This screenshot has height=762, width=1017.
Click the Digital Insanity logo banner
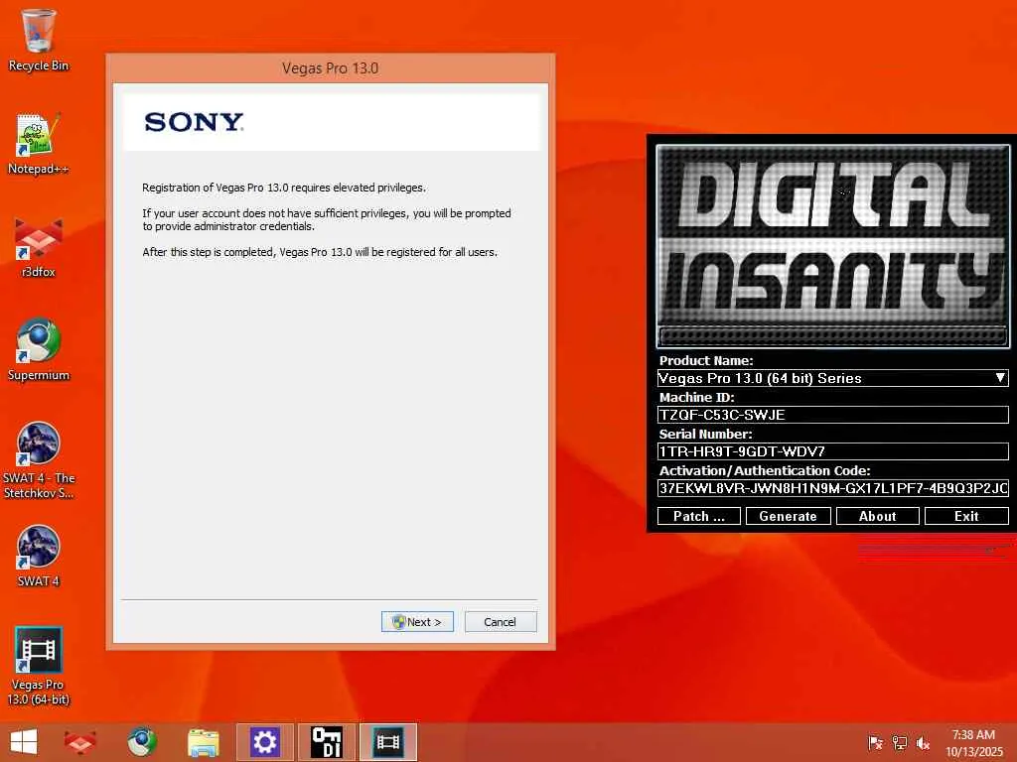(833, 246)
